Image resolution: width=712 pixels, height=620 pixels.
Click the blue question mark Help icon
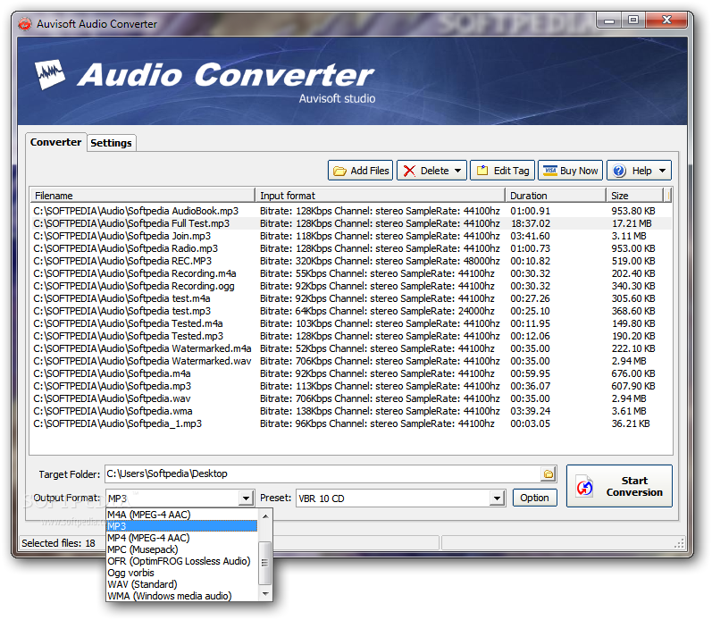[619, 171]
